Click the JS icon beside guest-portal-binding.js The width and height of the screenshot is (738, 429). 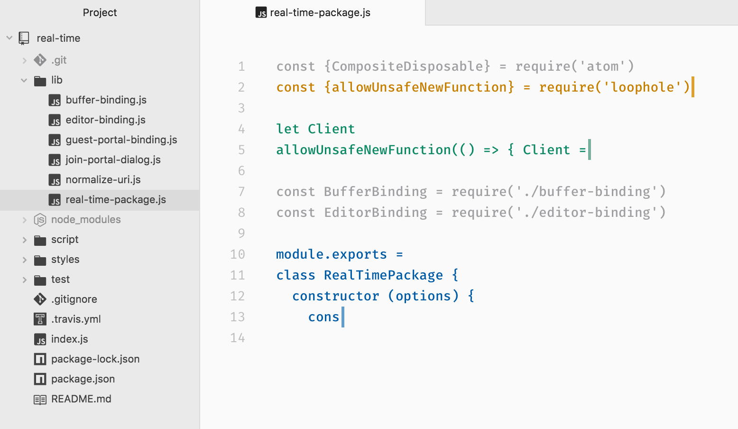point(55,140)
